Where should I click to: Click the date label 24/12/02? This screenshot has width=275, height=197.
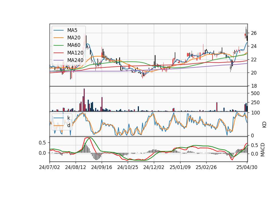[x=154, y=167]
